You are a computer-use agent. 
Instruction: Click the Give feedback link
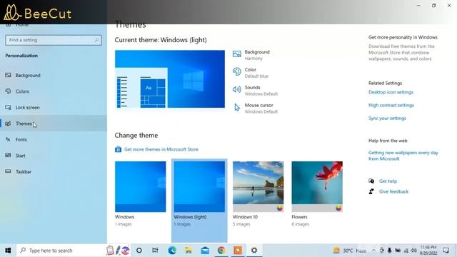click(393, 191)
